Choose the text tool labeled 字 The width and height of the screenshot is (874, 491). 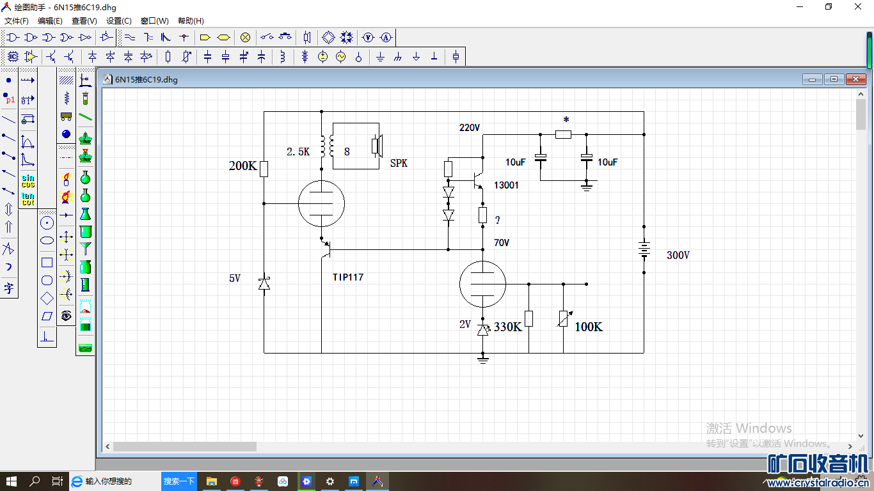pyautogui.click(x=8, y=288)
